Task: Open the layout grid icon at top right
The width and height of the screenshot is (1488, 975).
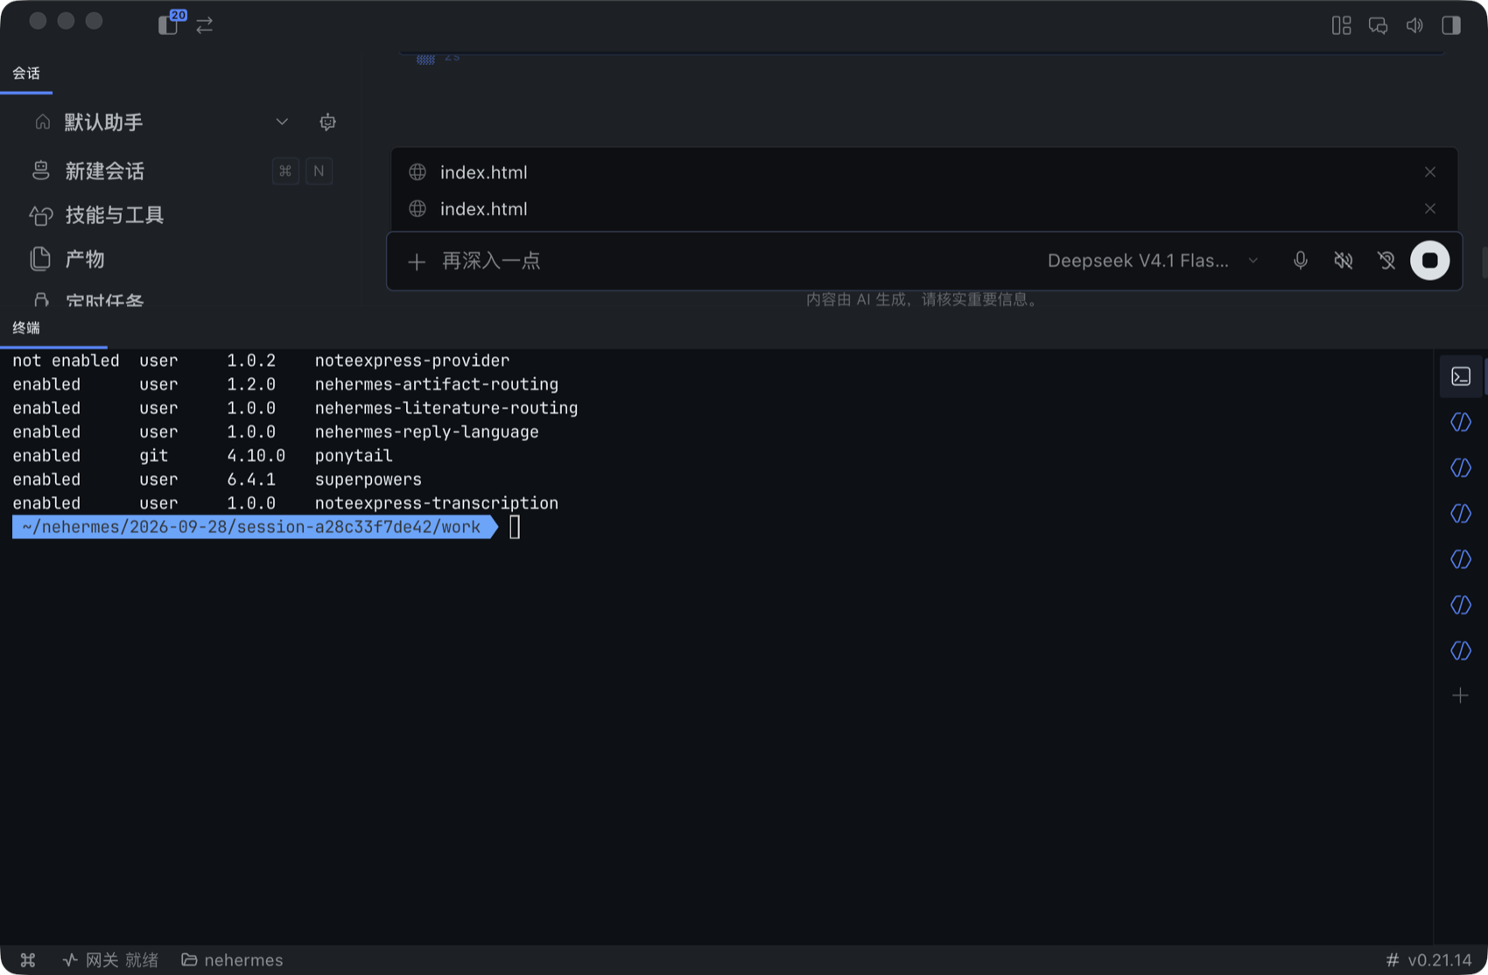Action: 1341,25
